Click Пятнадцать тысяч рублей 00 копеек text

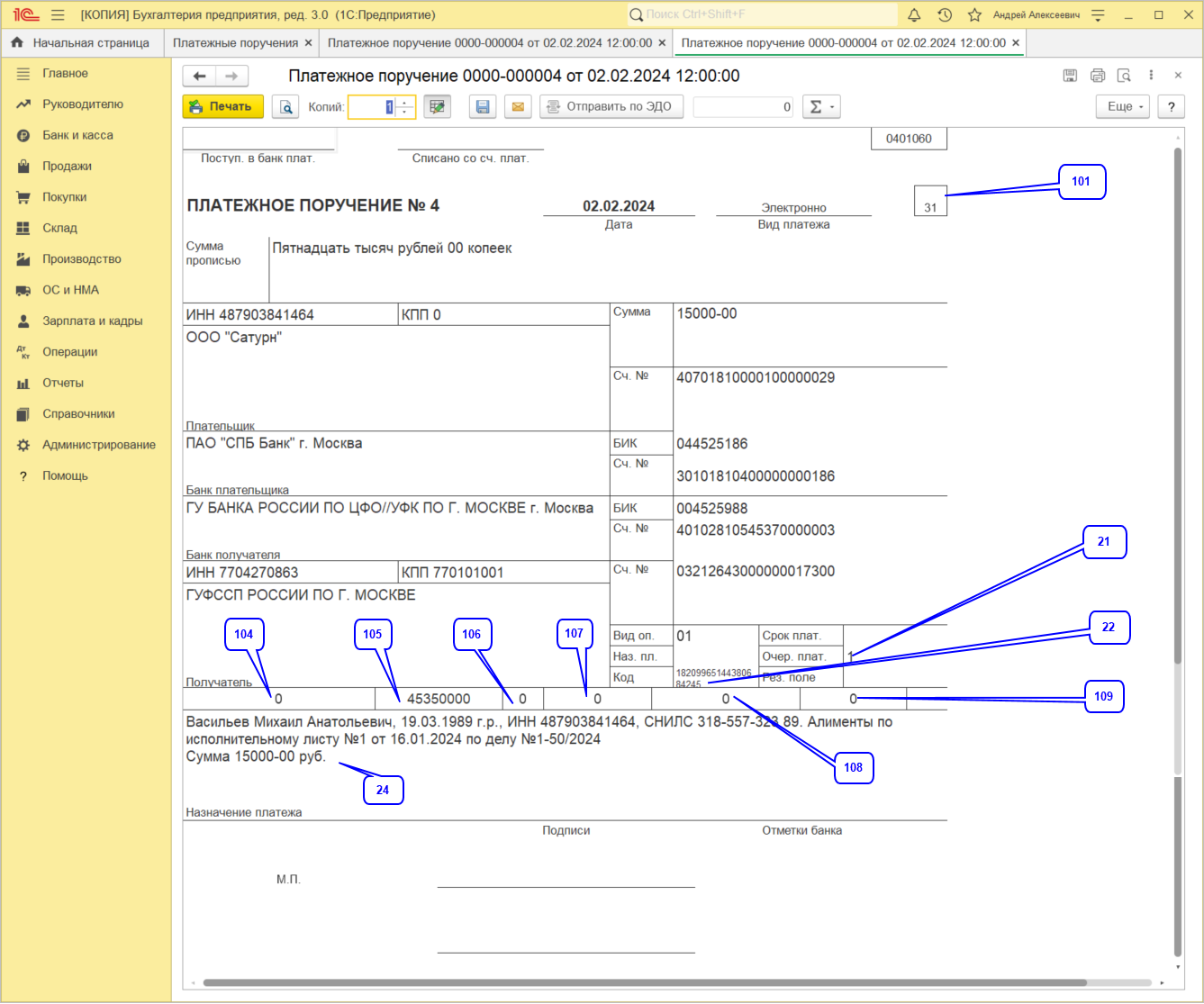pos(392,248)
